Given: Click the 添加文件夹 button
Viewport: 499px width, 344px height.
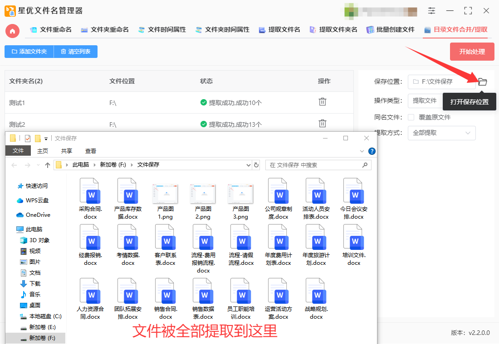Looking at the screenshot, I should (29, 52).
